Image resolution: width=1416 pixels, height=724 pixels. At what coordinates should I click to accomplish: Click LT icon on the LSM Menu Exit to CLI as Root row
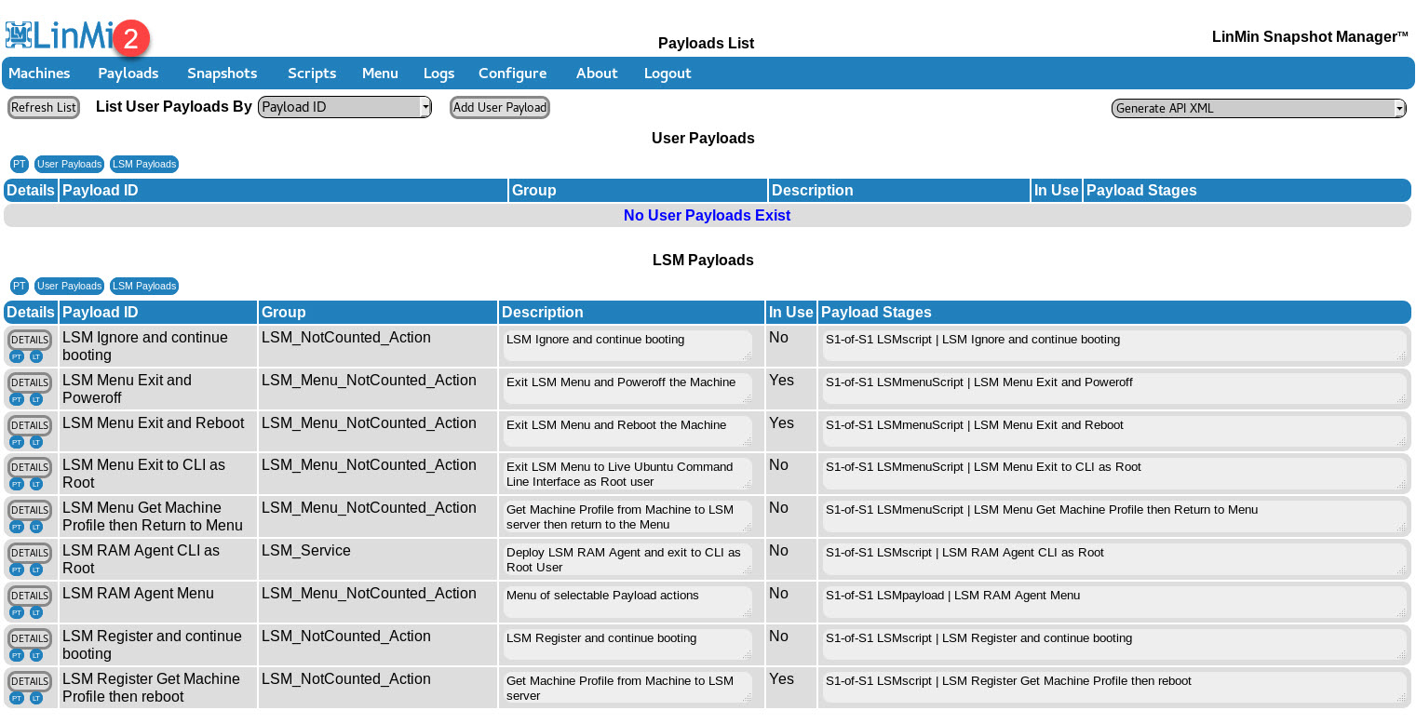(x=35, y=485)
